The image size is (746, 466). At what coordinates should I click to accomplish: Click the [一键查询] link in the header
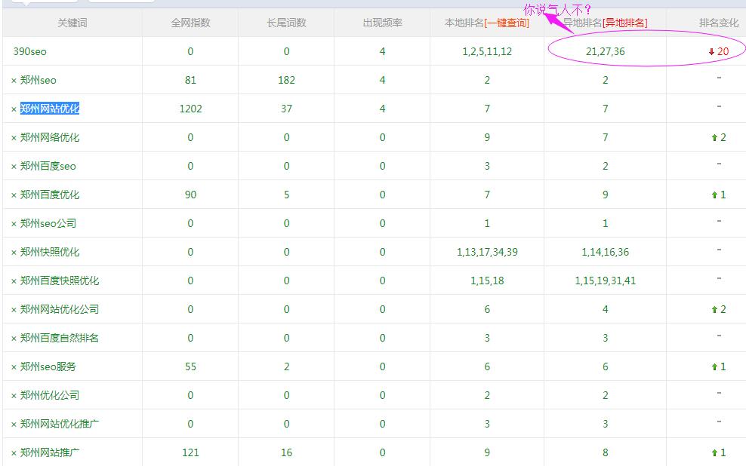(x=507, y=23)
